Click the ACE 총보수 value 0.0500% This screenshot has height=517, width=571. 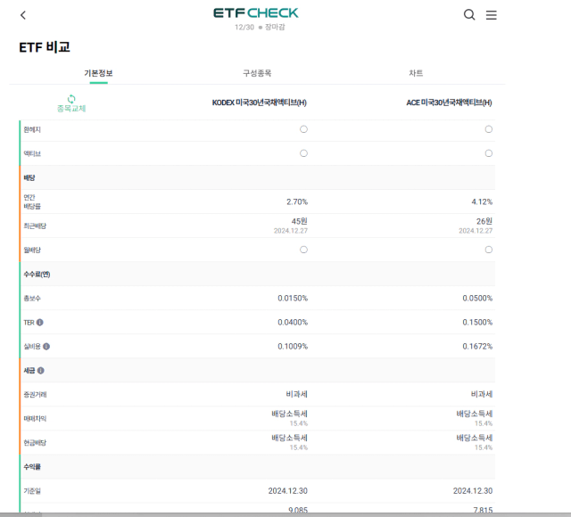(x=477, y=299)
